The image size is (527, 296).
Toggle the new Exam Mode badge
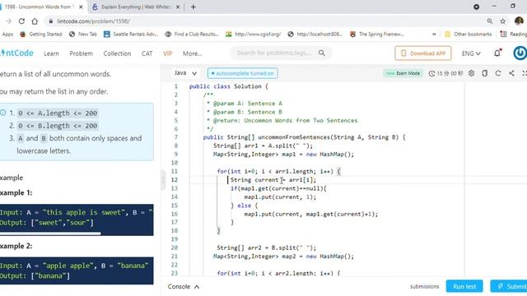403,73
